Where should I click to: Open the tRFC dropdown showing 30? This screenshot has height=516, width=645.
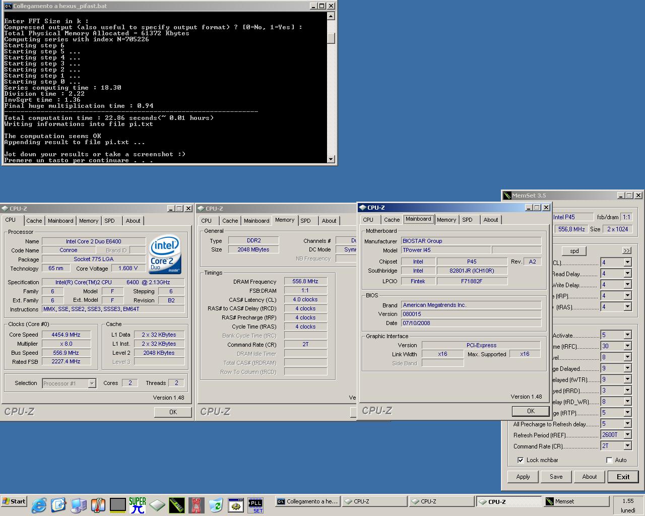coord(627,346)
